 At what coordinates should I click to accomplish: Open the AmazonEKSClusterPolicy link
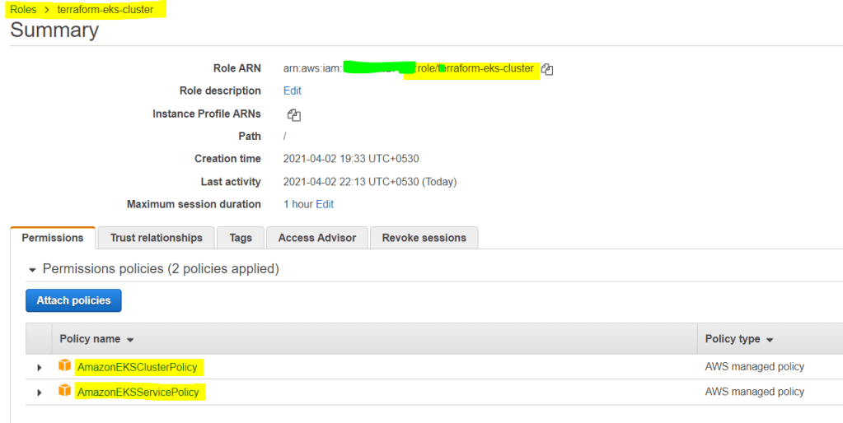tap(137, 367)
